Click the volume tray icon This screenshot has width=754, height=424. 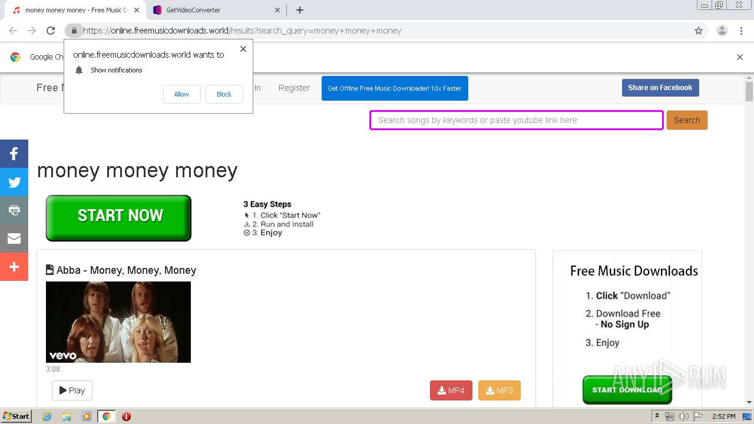tap(683, 416)
